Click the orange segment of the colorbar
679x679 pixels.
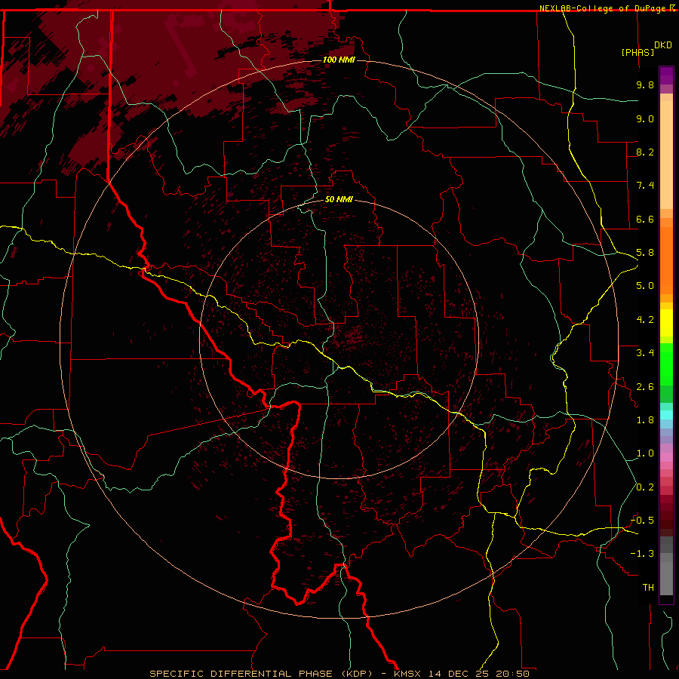(x=666, y=260)
